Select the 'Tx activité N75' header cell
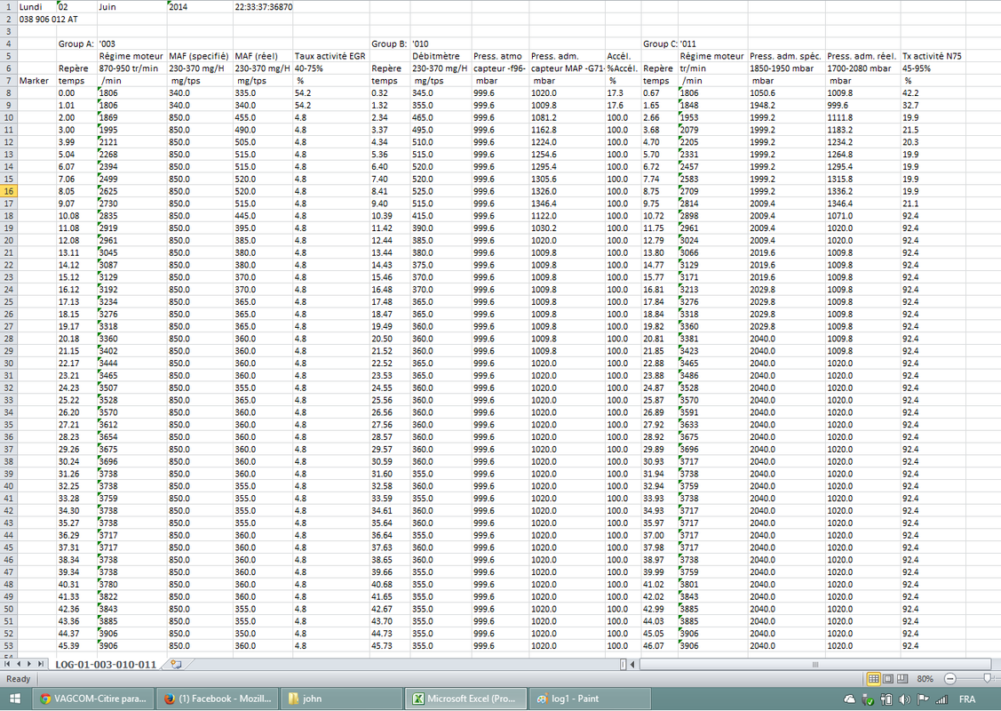1001x711 pixels. pyautogui.click(x=933, y=56)
